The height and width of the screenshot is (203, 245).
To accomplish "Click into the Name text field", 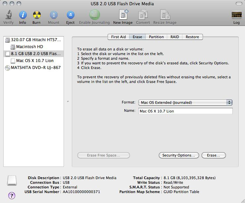I will (x=185, y=111).
